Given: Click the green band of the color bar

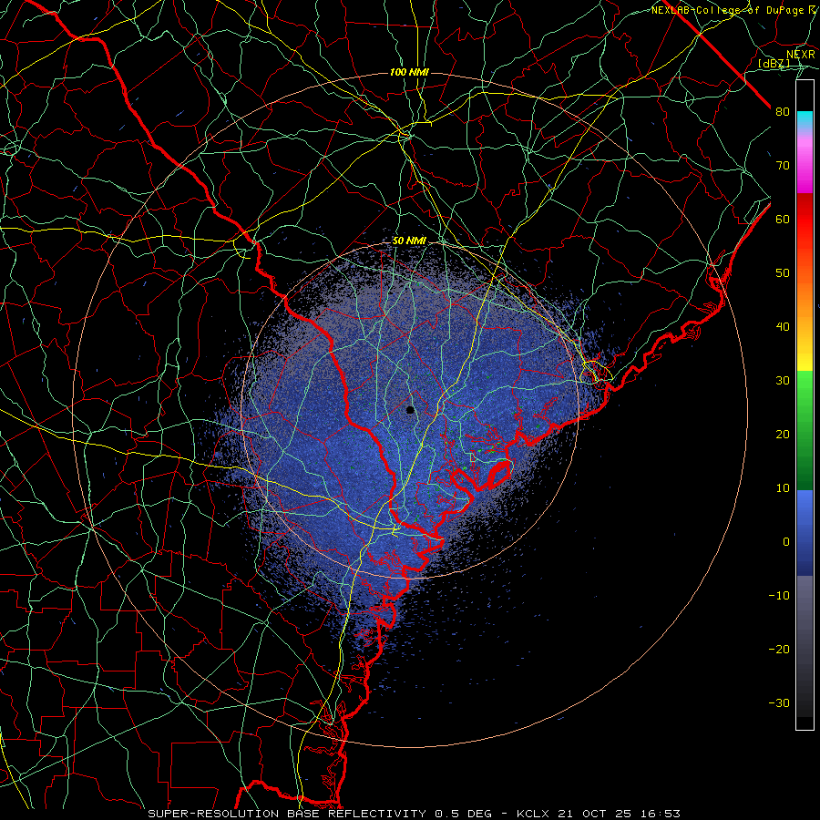Looking at the screenshot, I should [805, 430].
